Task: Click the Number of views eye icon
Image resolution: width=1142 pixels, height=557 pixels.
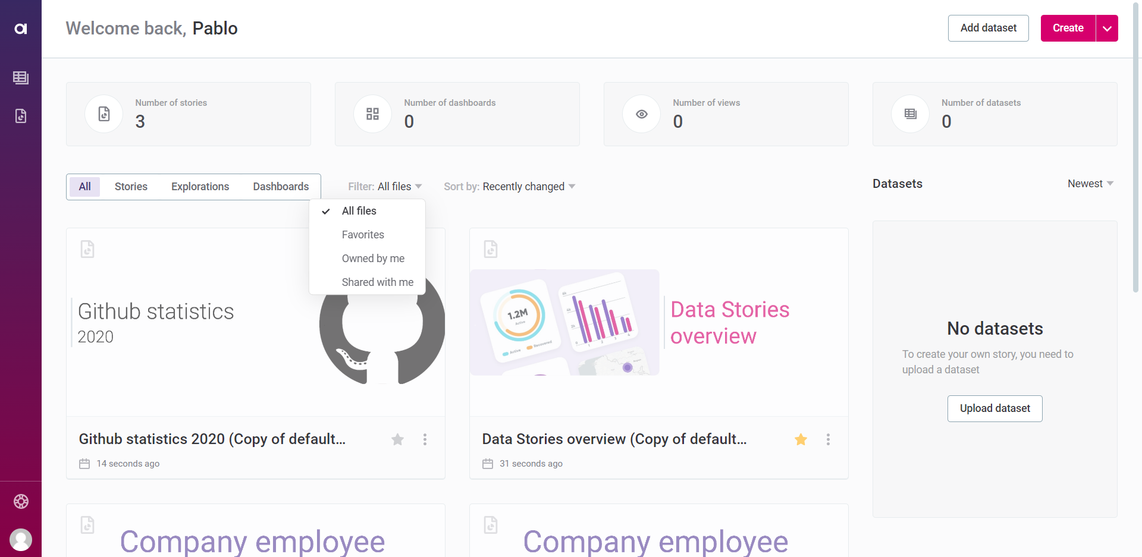Action: (x=641, y=114)
